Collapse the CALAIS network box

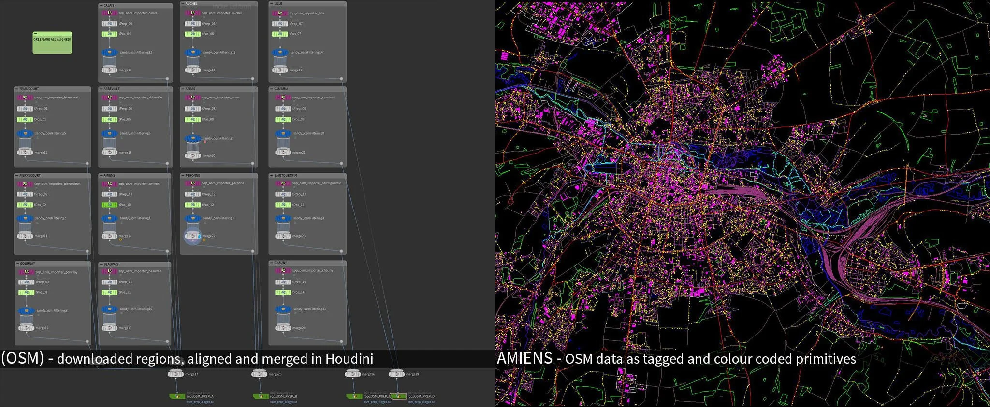pos(101,5)
